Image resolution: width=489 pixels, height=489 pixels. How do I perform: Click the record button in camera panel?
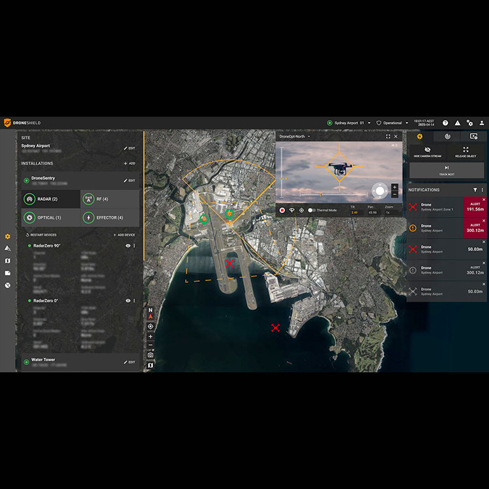coord(282,210)
